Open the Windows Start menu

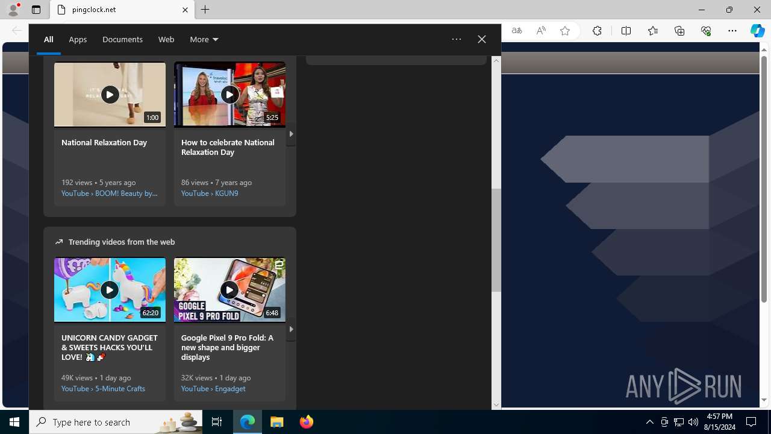click(14, 422)
